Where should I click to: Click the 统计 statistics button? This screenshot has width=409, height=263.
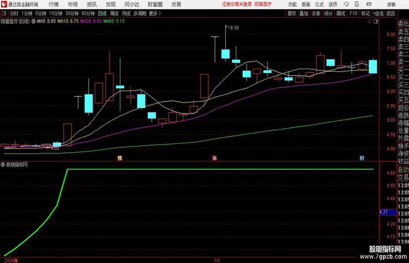pos(328,13)
